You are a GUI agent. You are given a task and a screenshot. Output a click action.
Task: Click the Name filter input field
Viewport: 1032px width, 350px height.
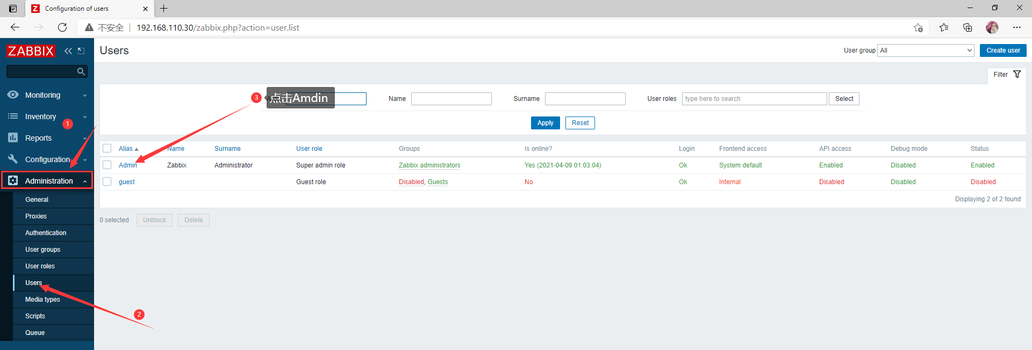[x=451, y=99]
